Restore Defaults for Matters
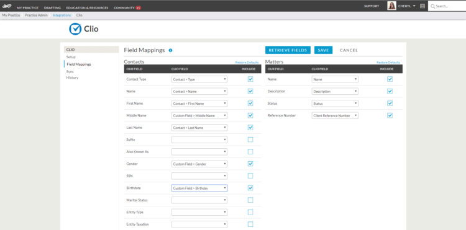The height and width of the screenshot is (230, 466). (x=388, y=63)
